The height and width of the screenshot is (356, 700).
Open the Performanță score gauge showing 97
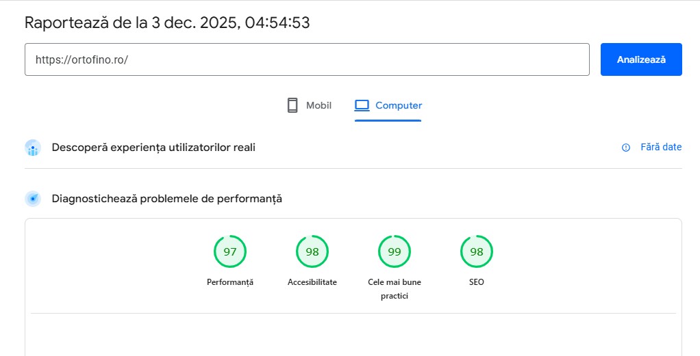click(x=230, y=252)
